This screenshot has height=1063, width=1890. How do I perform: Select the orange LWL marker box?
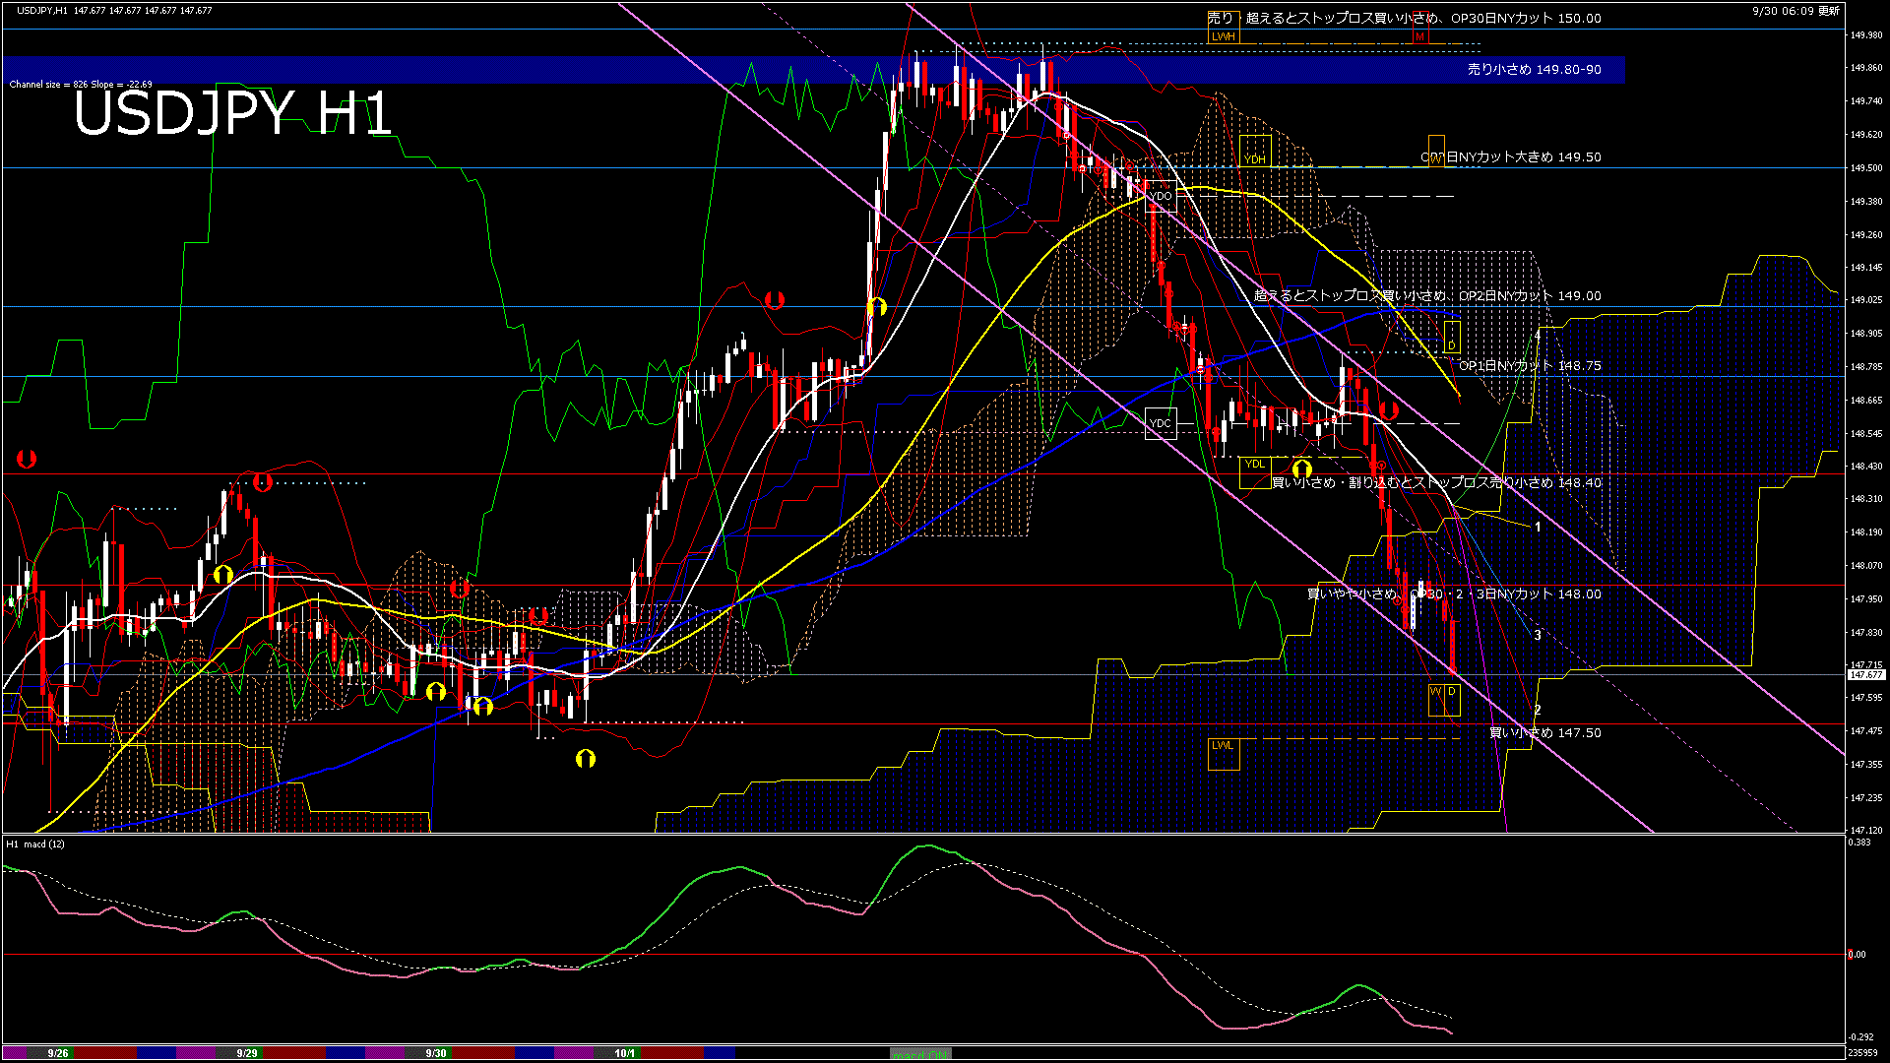point(1224,754)
